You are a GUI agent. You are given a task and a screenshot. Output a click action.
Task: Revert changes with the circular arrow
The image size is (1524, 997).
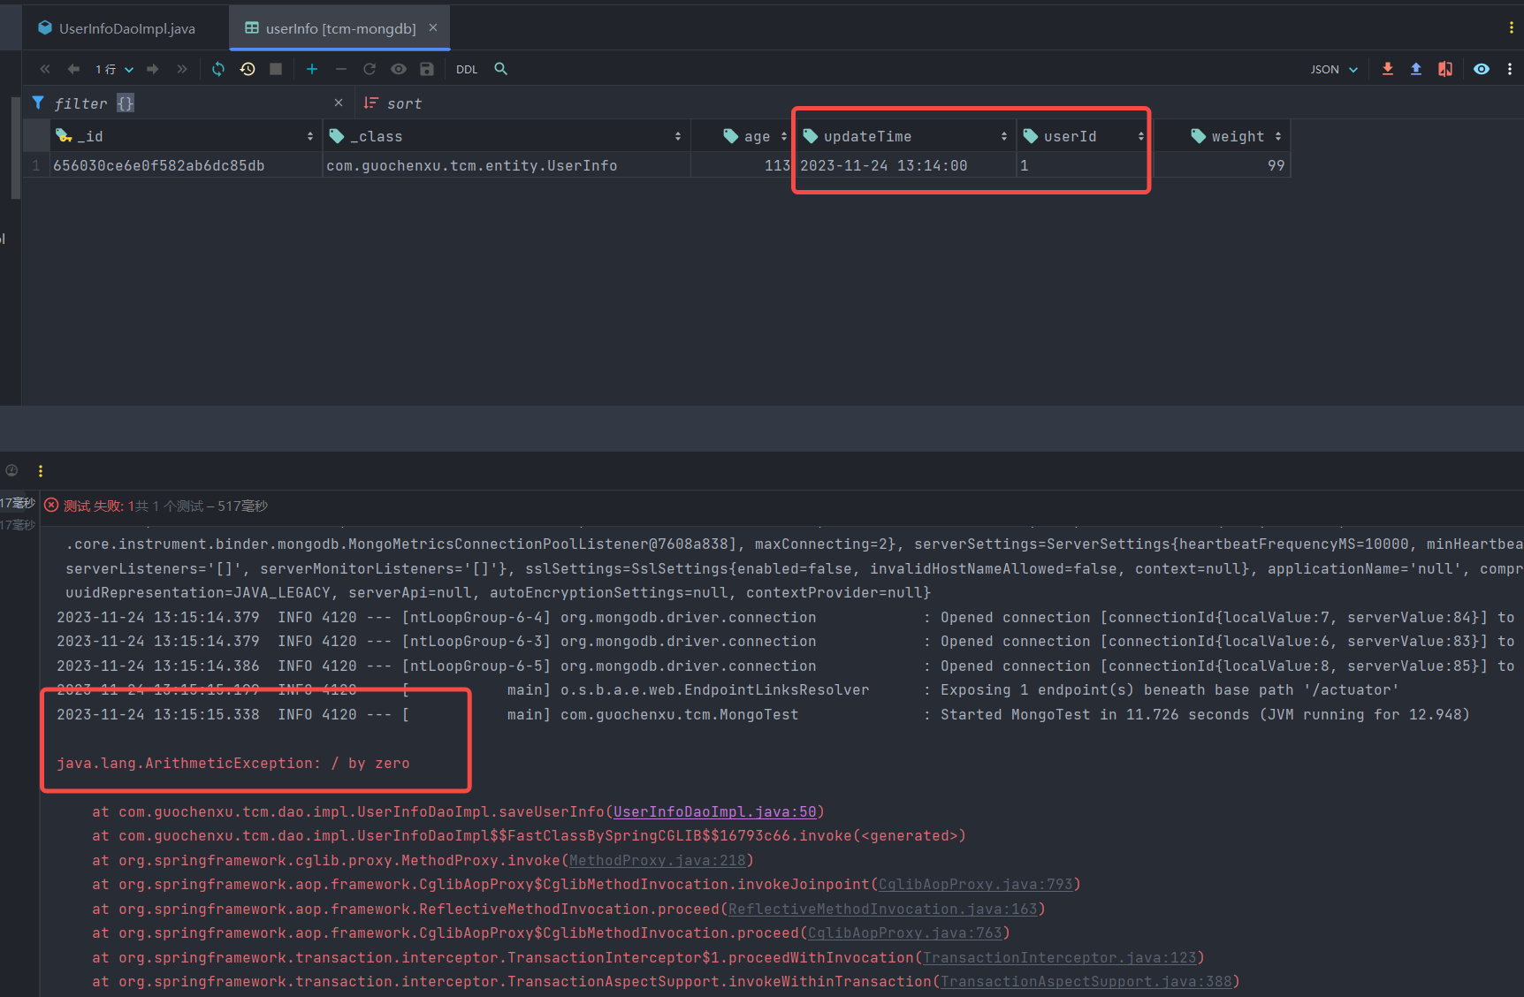(x=370, y=69)
